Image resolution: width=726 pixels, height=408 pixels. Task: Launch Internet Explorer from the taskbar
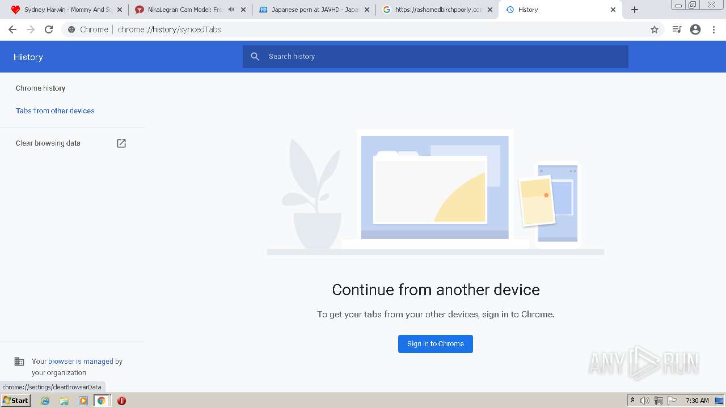tap(45, 401)
